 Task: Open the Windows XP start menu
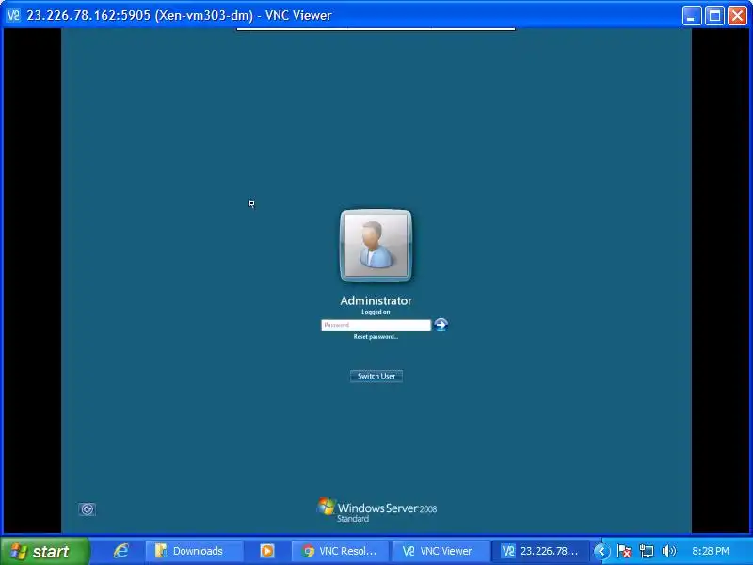click(x=43, y=551)
